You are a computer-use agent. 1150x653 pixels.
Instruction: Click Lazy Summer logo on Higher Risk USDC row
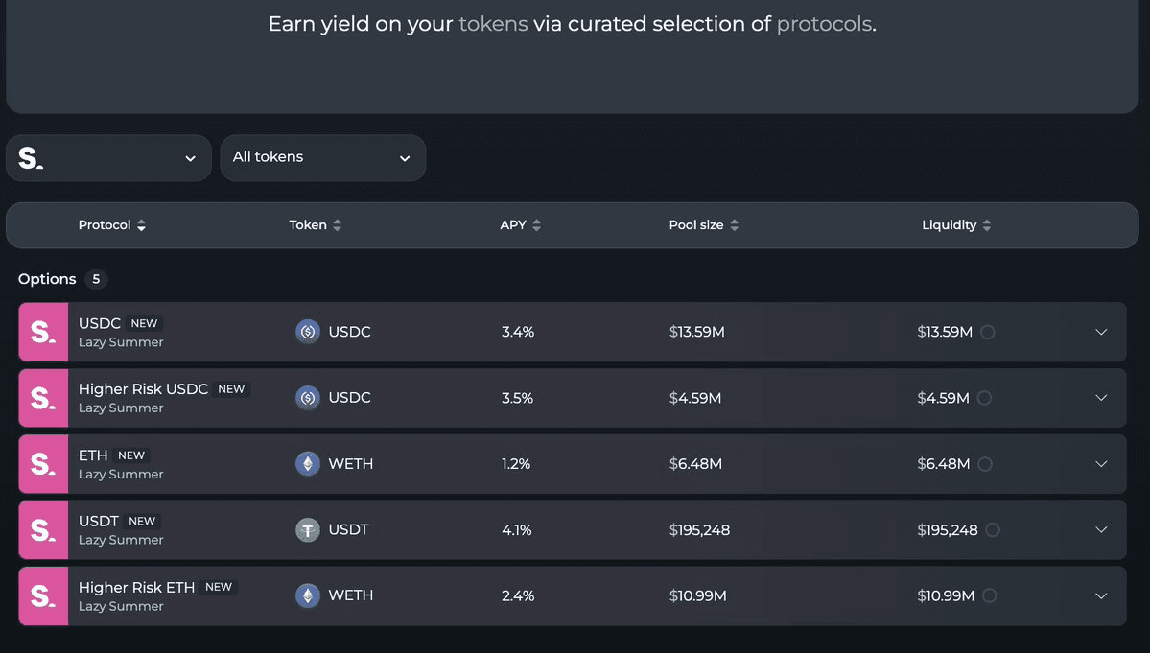tap(43, 398)
